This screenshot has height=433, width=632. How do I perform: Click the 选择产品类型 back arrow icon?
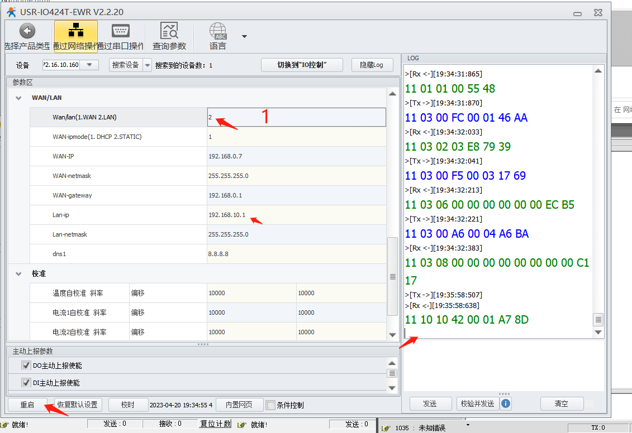(27, 31)
